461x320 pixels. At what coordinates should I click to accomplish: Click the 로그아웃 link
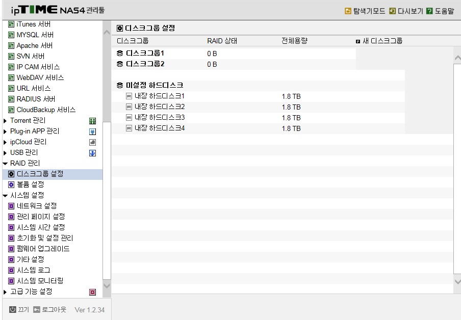point(50,309)
